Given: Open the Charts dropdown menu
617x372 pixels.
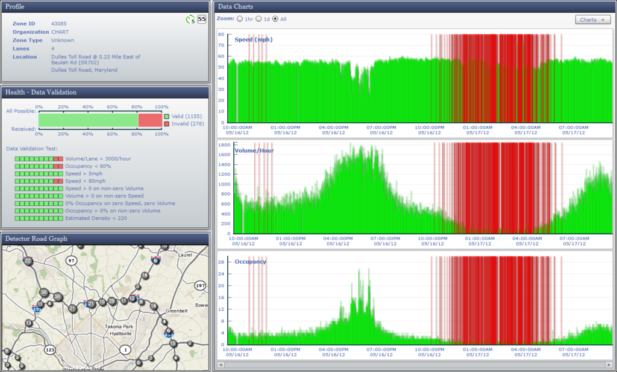Looking at the screenshot, I should [x=593, y=20].
